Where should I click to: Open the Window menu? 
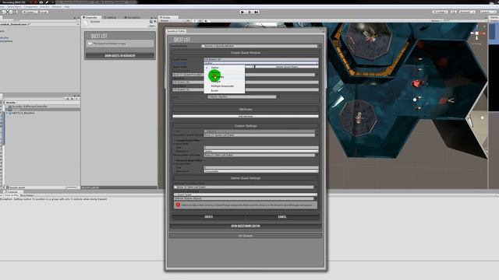pos(57,6)
